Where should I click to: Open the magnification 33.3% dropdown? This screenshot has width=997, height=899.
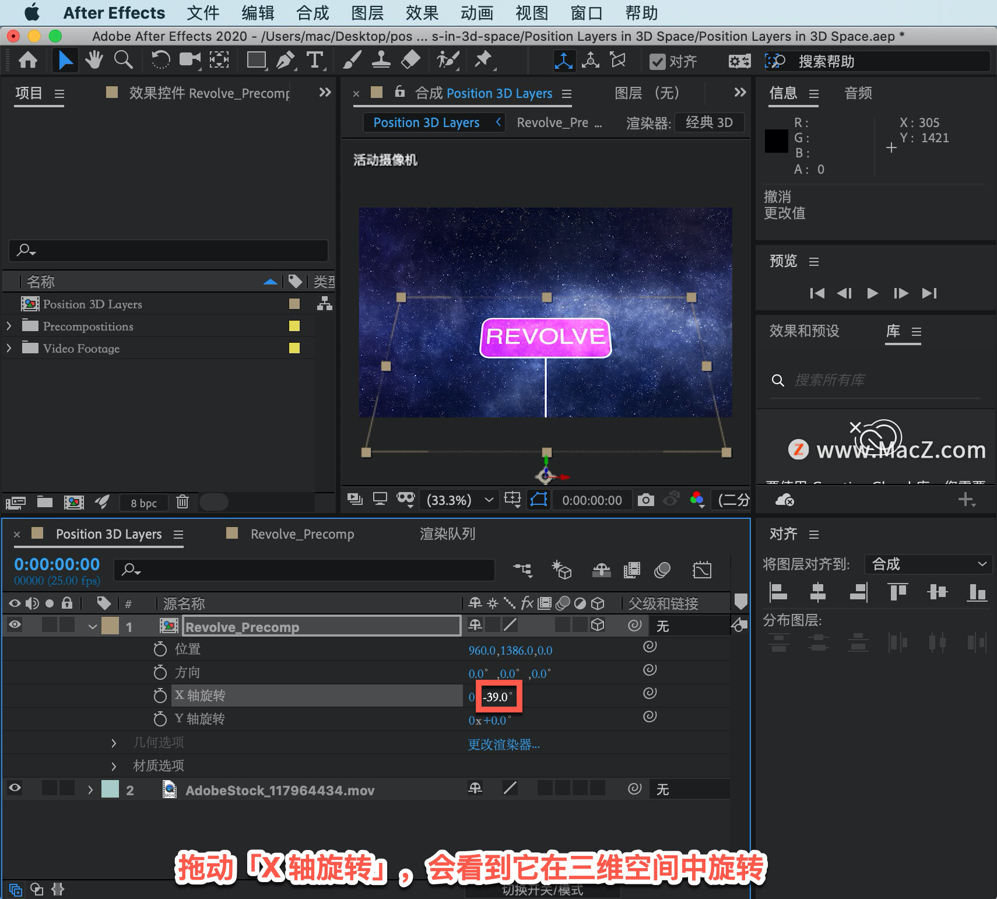(459, 500)
